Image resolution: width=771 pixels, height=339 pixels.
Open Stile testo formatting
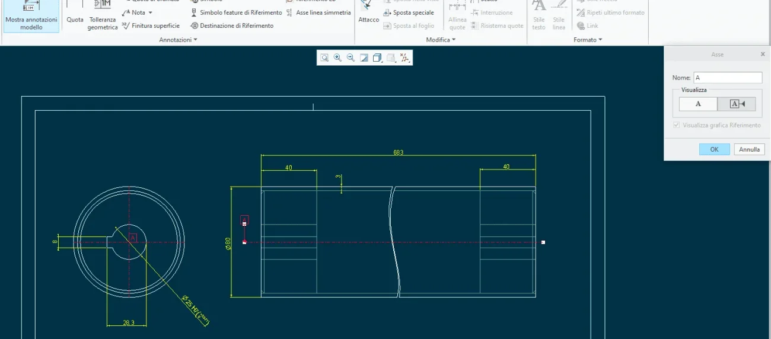pos(539,16)
